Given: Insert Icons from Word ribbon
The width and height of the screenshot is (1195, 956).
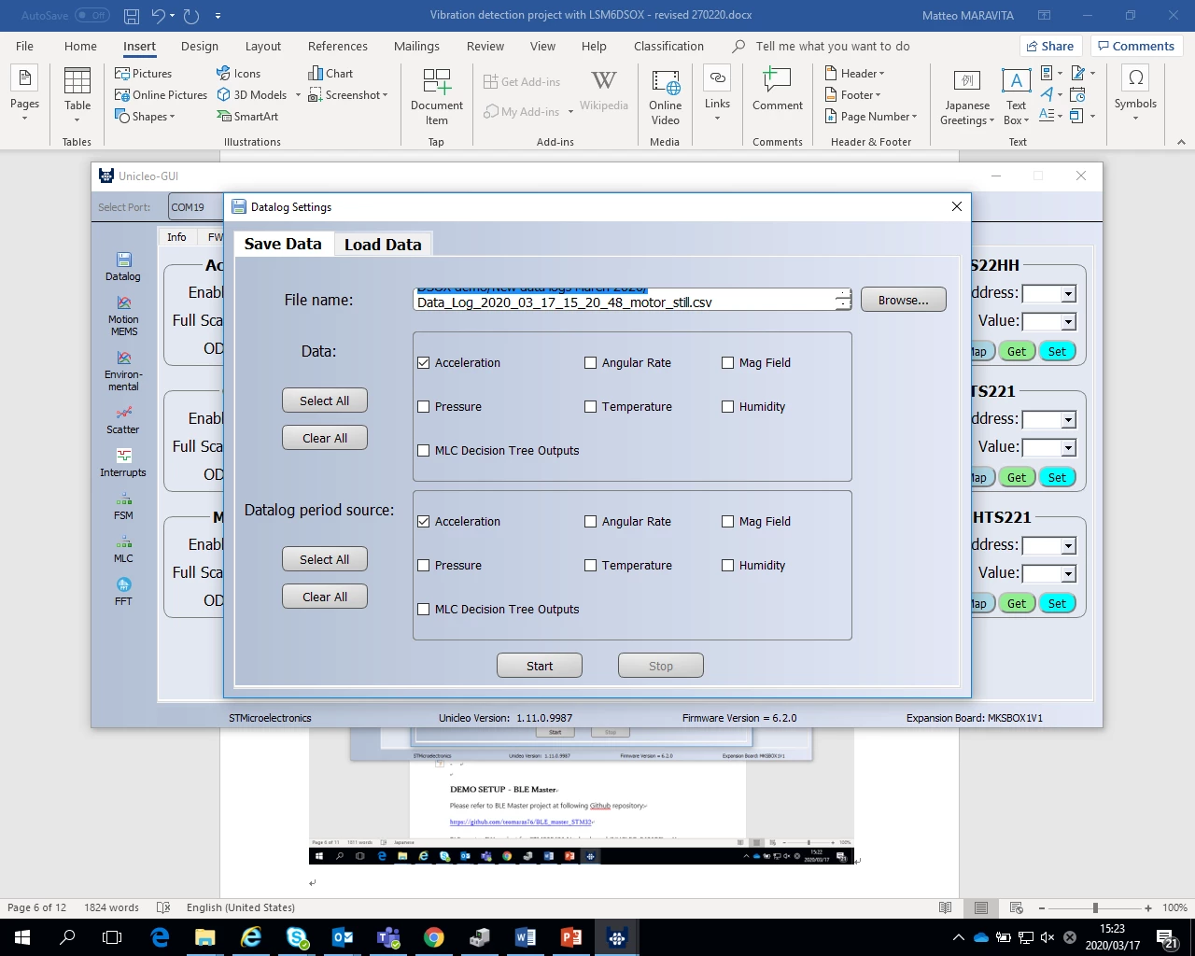Looking at the screenshot, I should pos(238,73).
